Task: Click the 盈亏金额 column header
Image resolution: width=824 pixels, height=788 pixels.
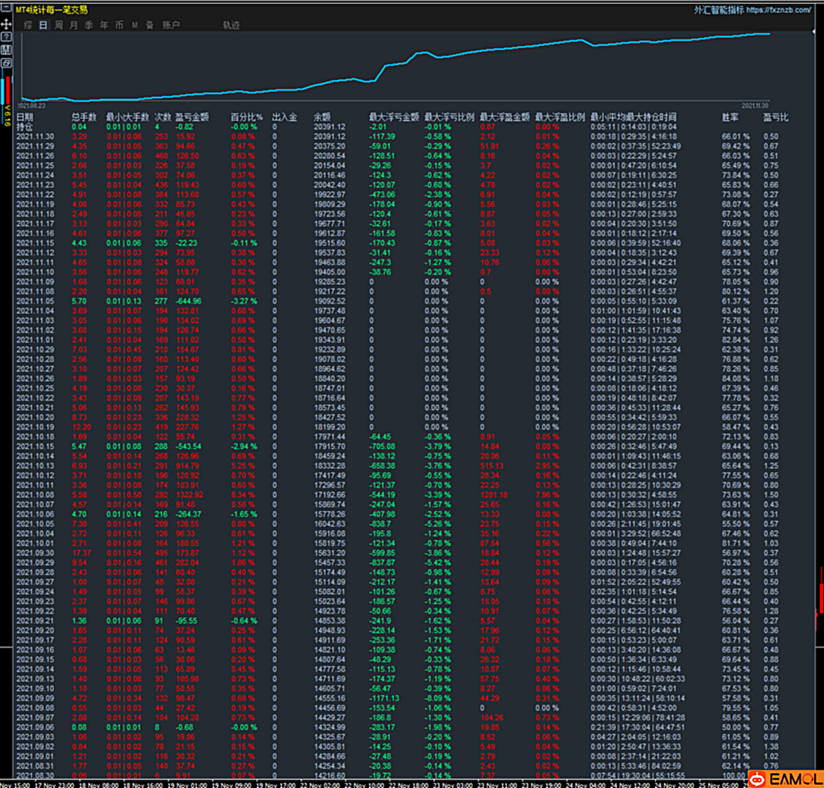Action: [x=192, y=118]
